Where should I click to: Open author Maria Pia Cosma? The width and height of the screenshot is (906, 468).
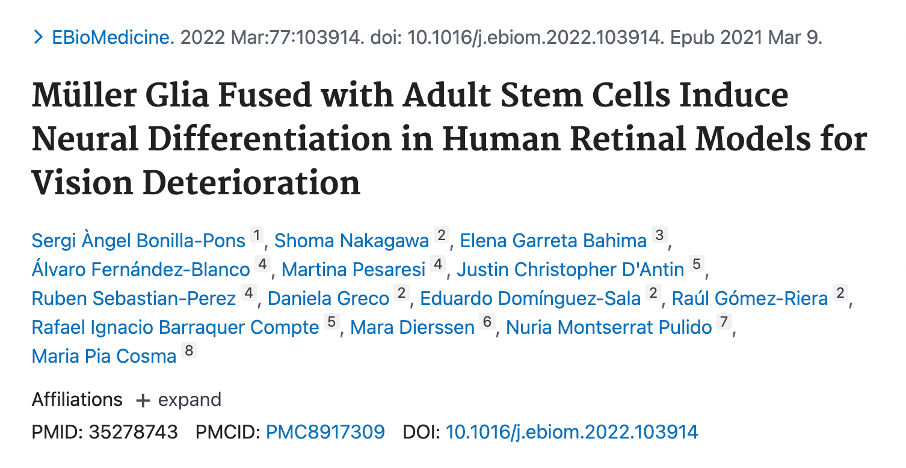click(x=103, y=356)
